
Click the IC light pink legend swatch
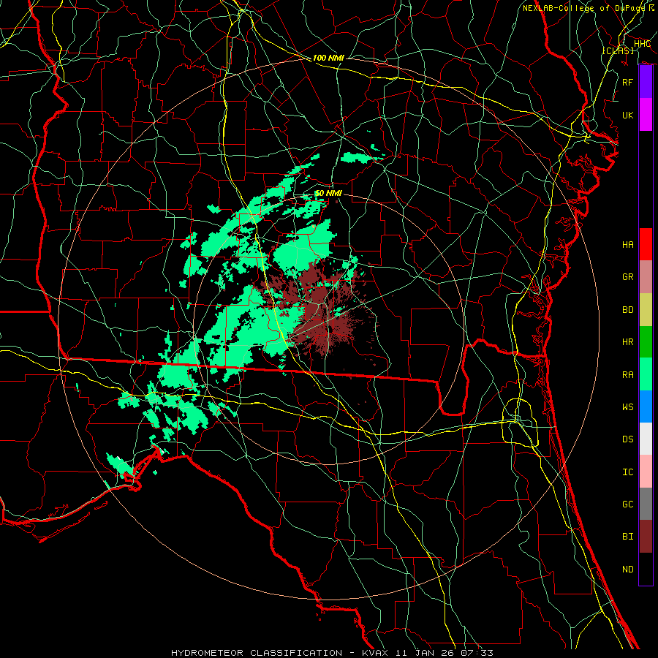[x=646, y=472]
